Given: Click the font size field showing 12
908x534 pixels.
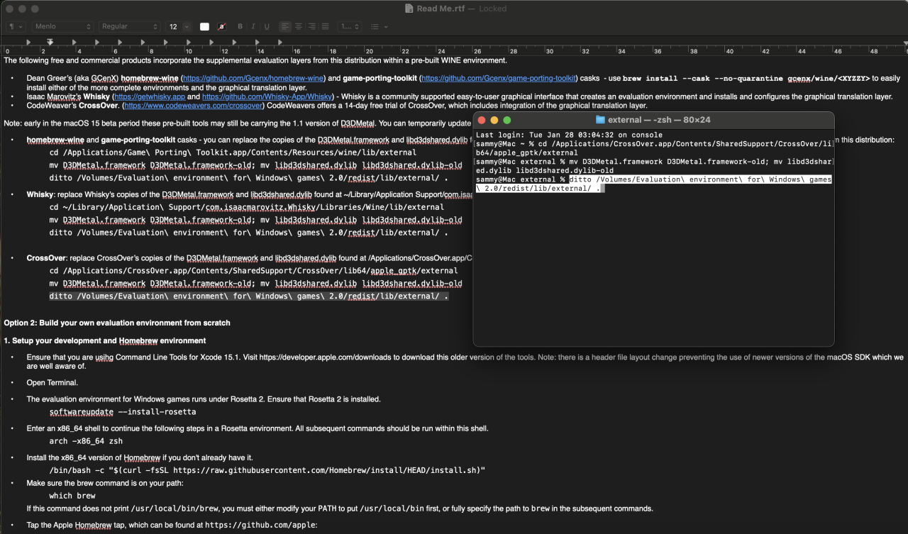Looking at the screenshot, I should (x=174, y=26).
